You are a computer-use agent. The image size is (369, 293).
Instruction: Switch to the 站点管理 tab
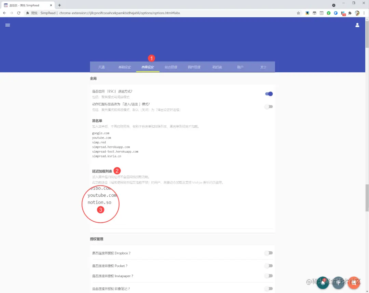[171, 67]
